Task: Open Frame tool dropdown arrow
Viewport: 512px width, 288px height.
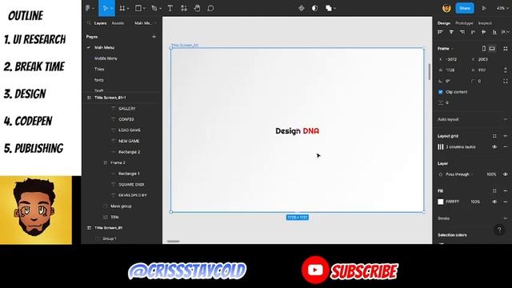Action: 128,9
